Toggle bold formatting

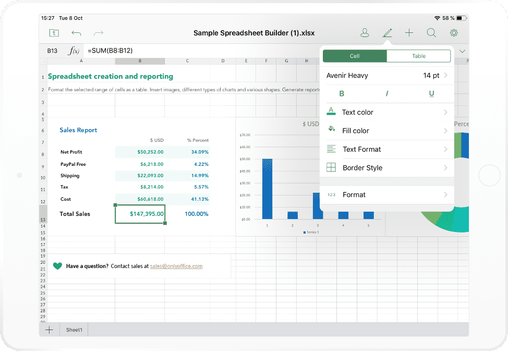coord(342,93)
